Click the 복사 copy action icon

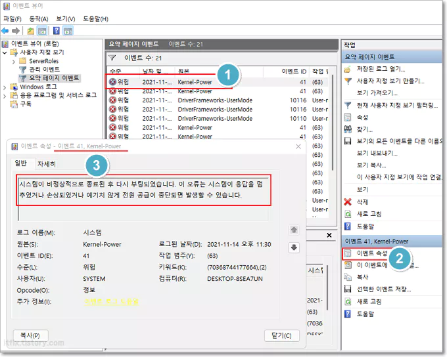pyautogui.click(x=348, y=277)
